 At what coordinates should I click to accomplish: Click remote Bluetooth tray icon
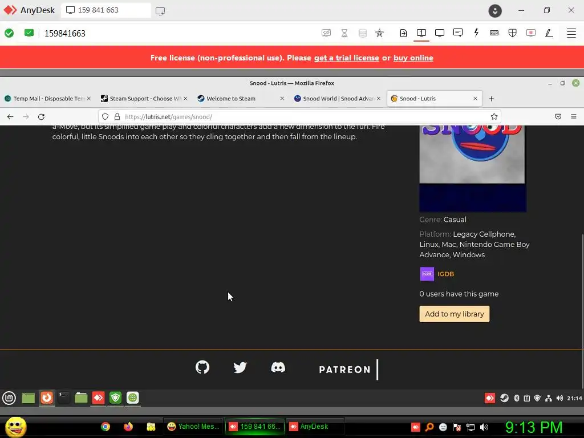tap(517, 398)
